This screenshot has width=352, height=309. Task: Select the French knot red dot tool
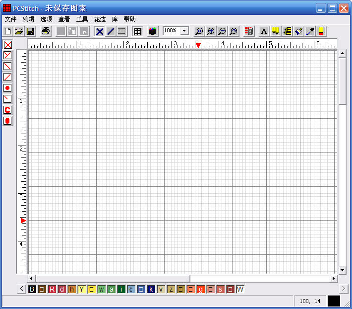coord(7,88)
